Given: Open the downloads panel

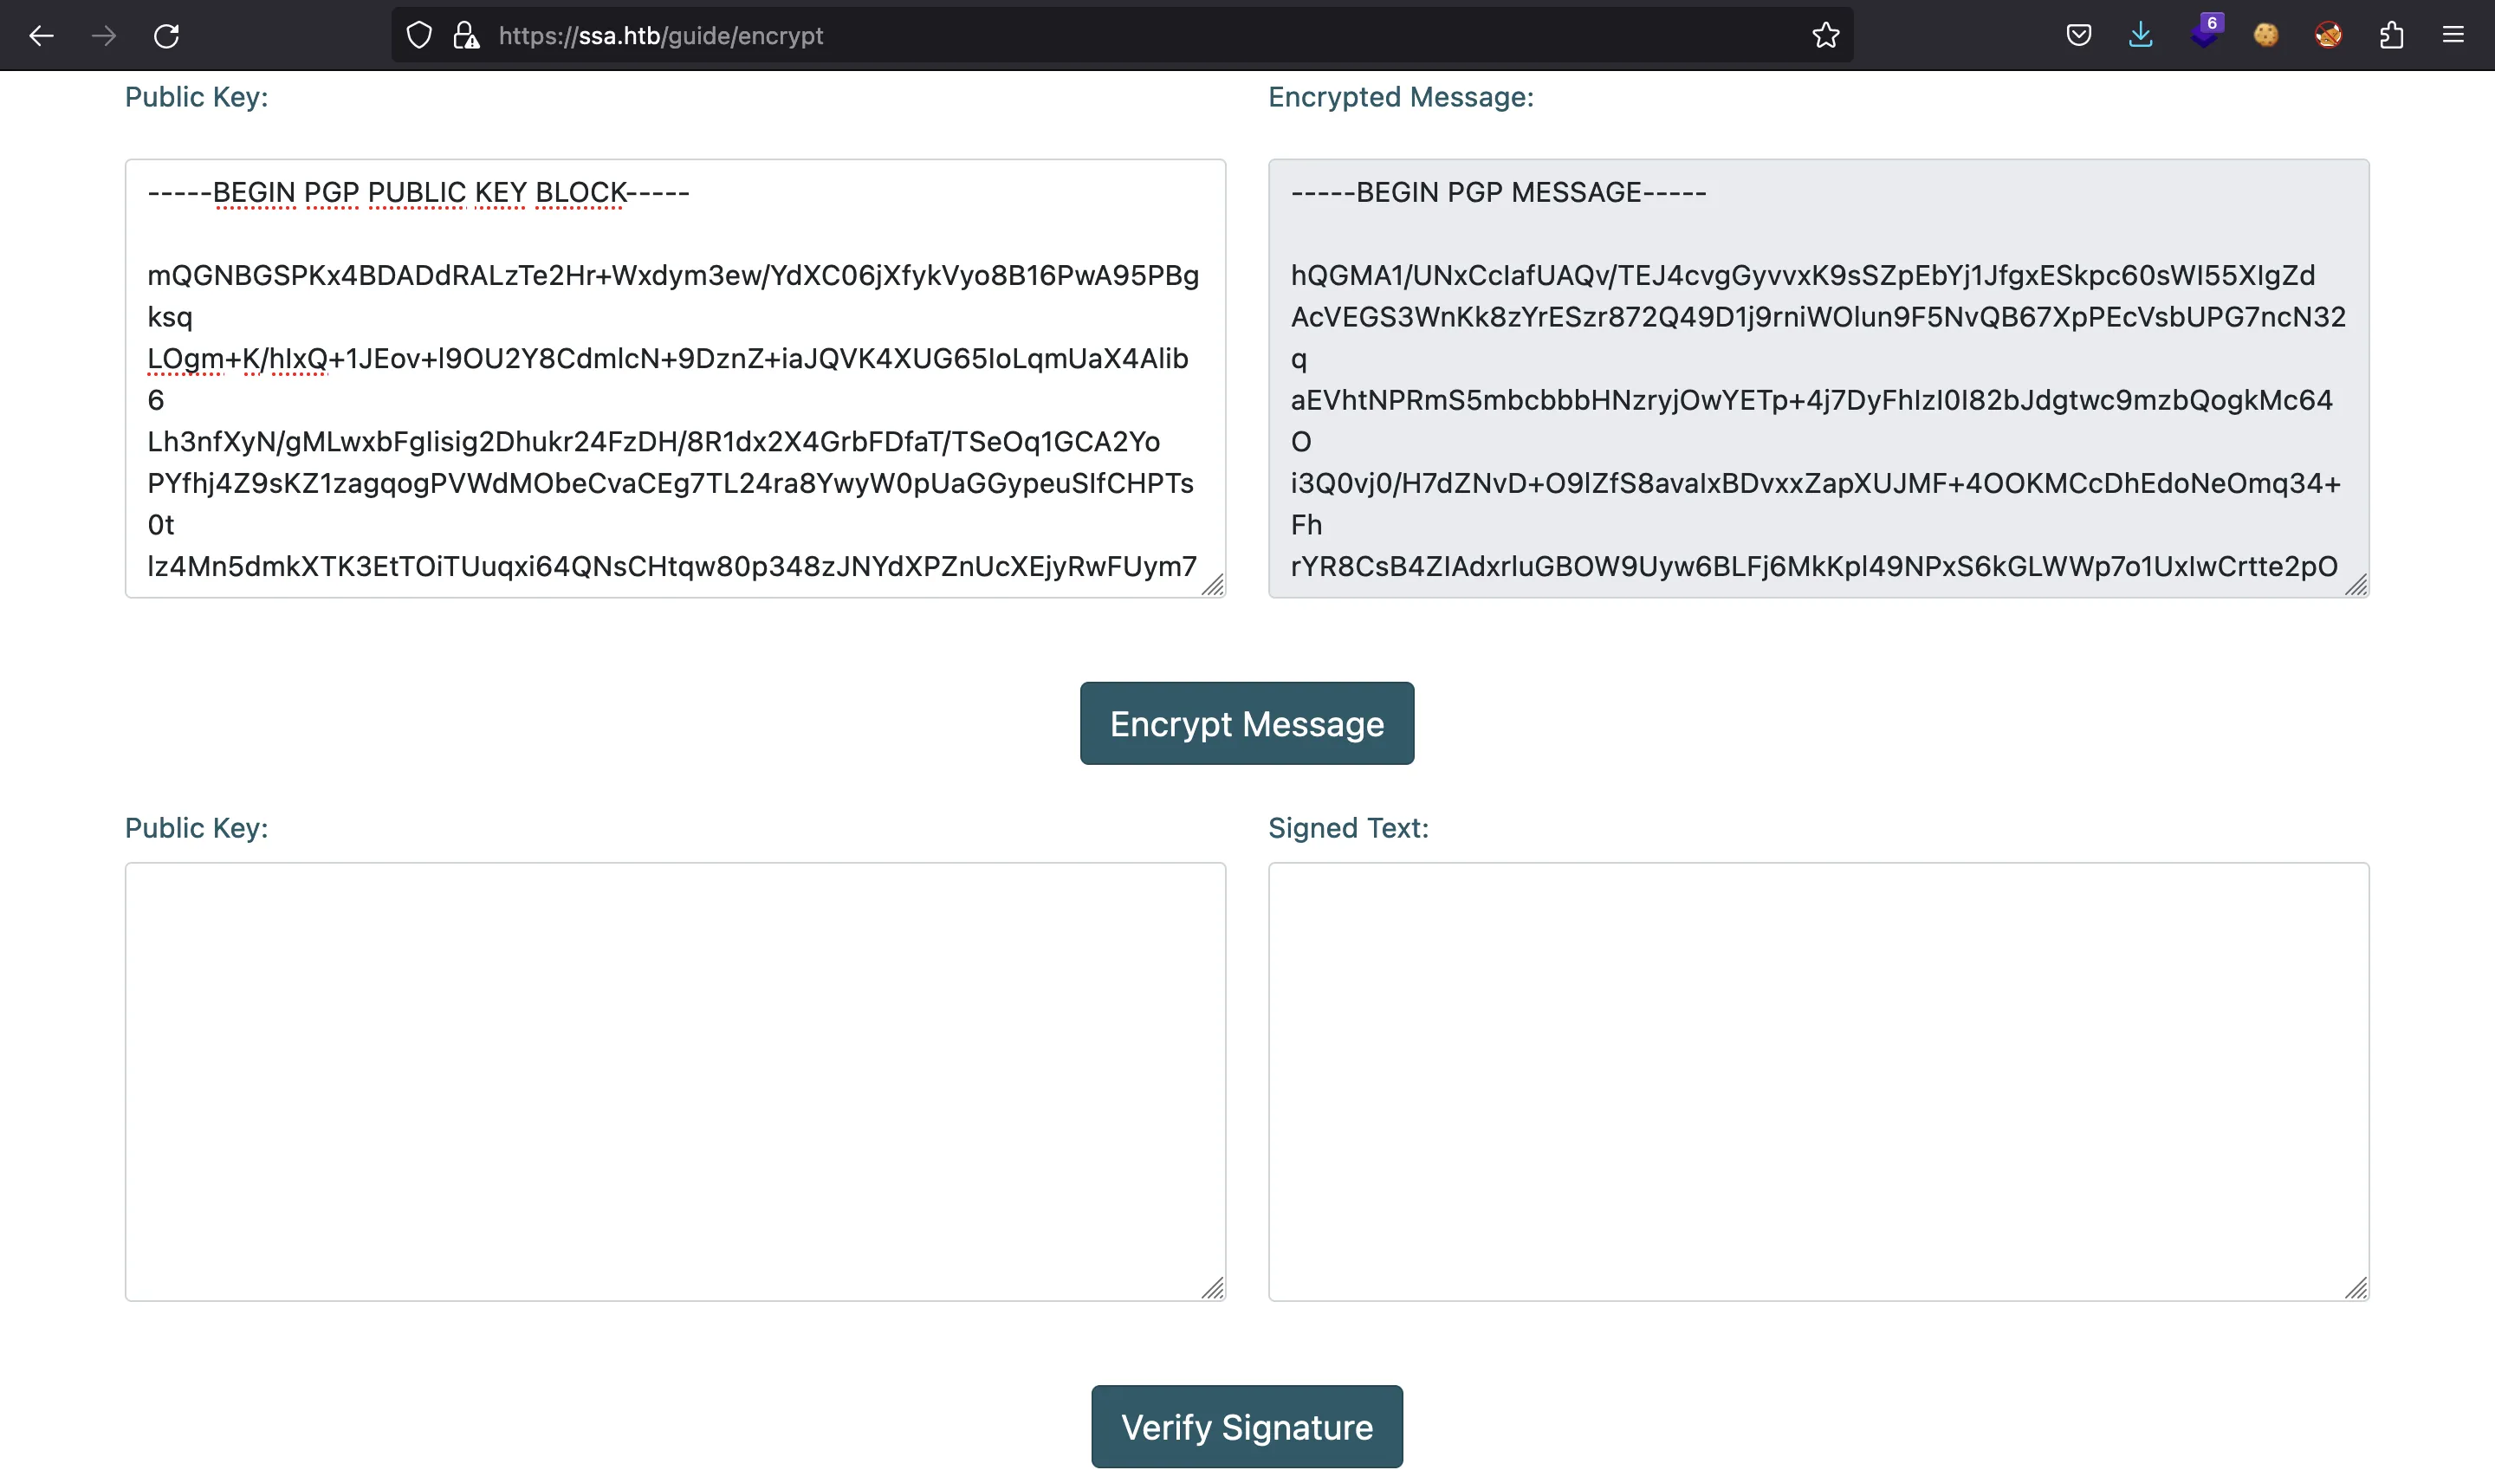Looking at the screenshot, I should 2141,36.
